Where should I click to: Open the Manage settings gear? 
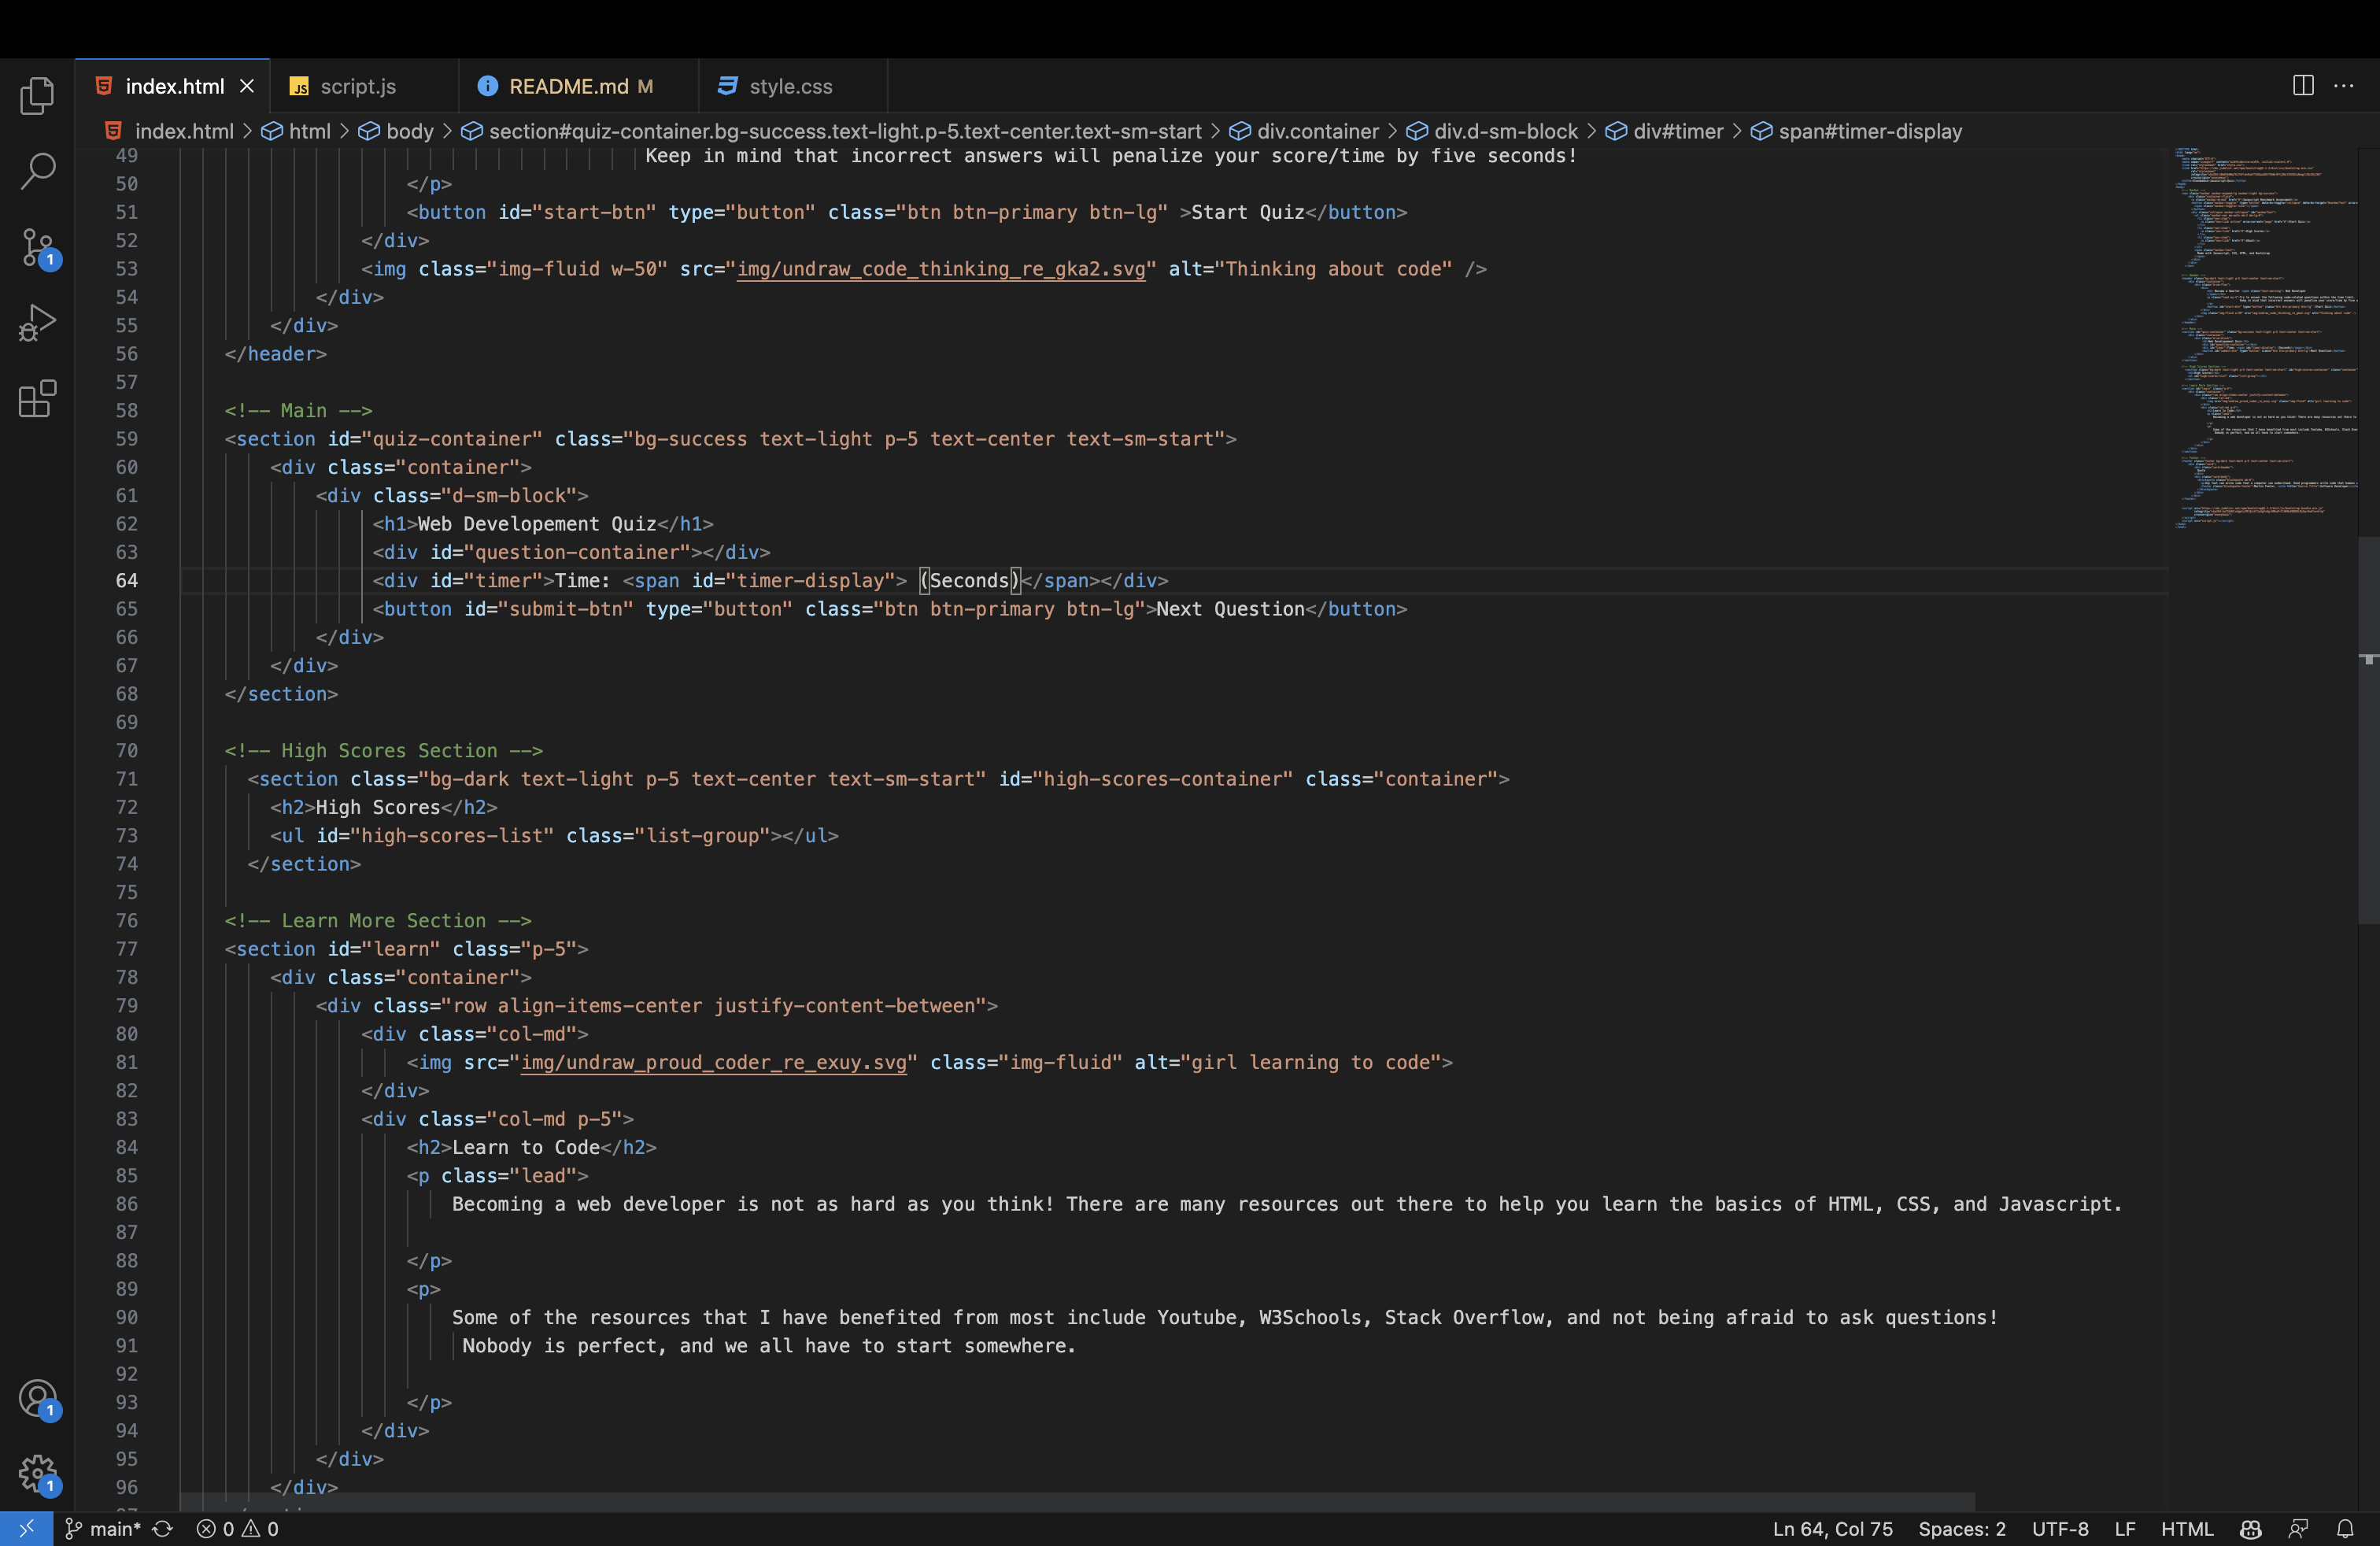click(x=37, y=1474)
